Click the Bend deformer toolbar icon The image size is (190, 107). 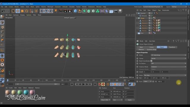107,11
